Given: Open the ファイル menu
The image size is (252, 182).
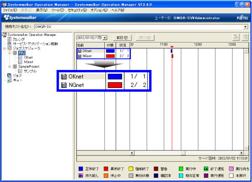Looking at the screenshot, I should tap(10, 10).
